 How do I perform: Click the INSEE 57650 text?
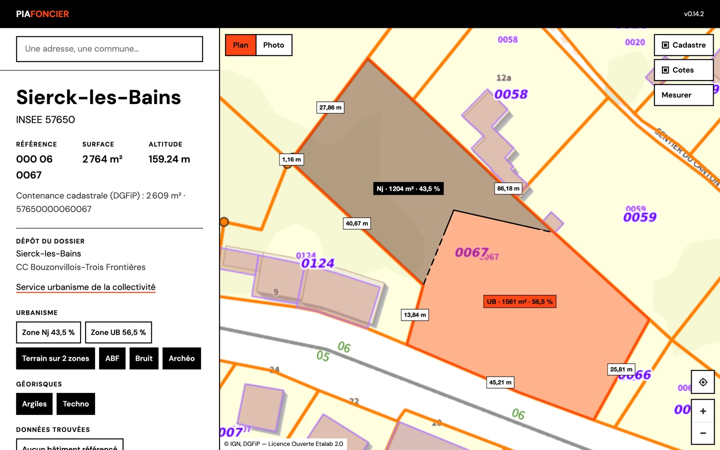click(45, 120)
